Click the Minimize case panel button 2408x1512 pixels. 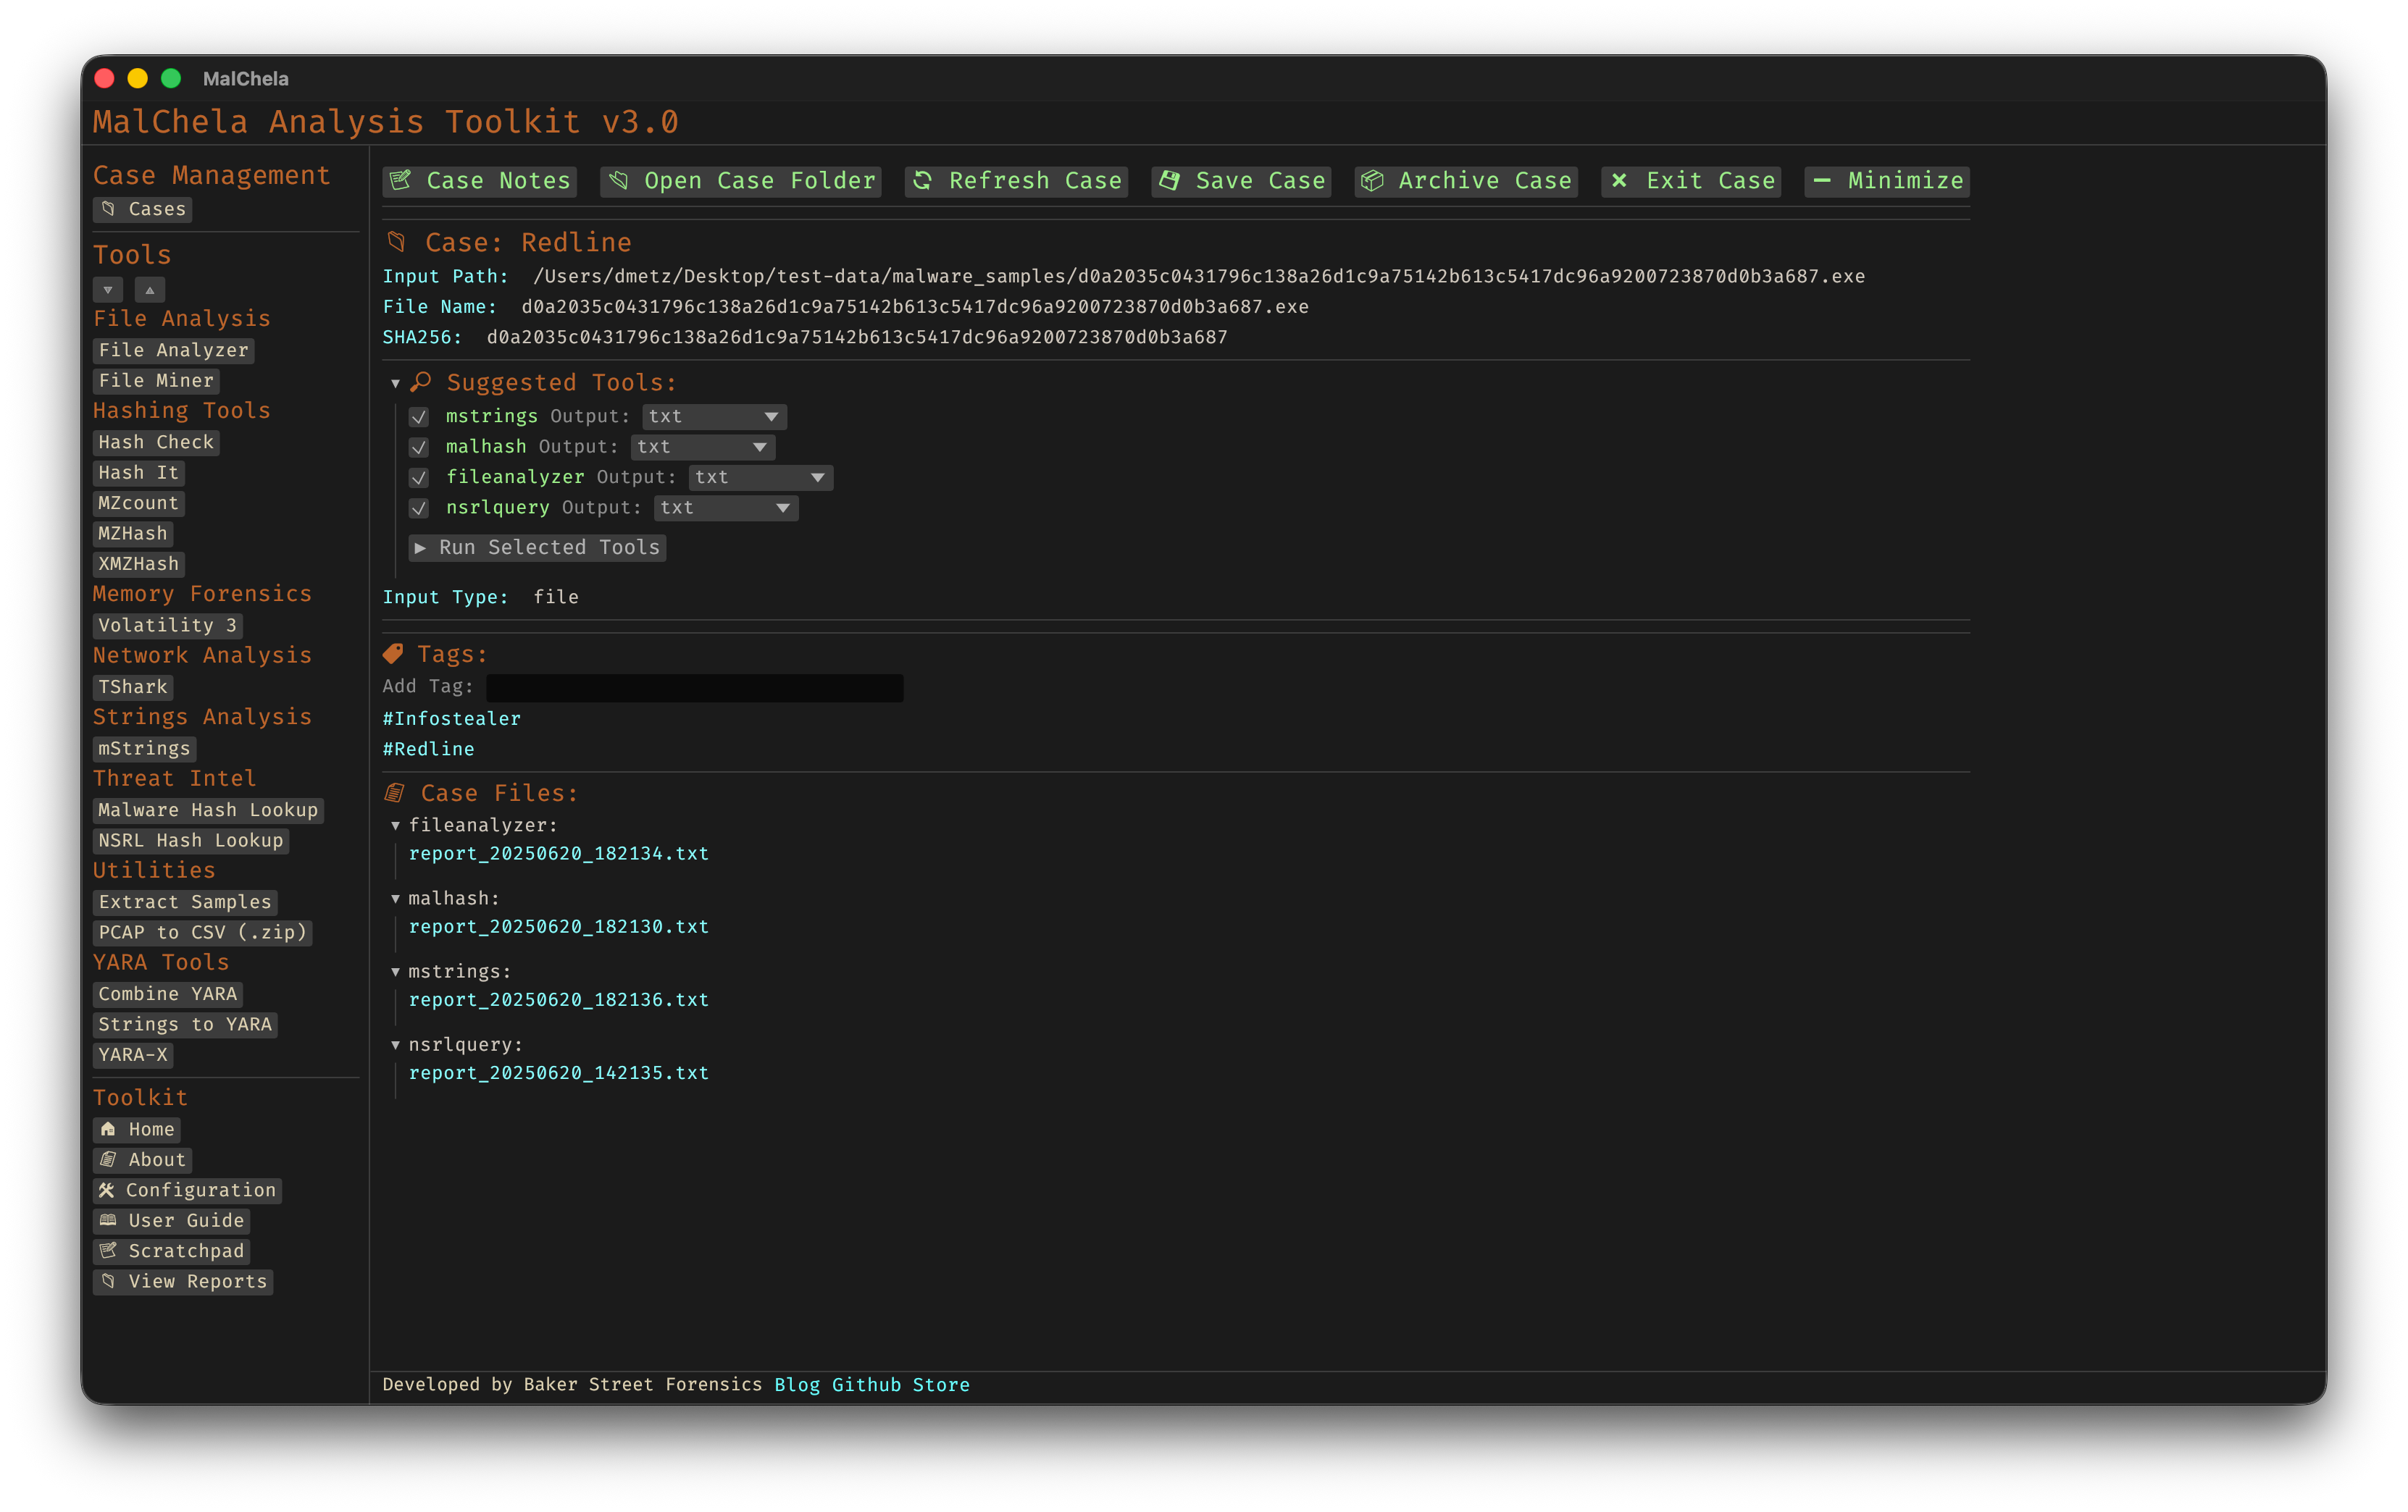pos(1887,181)
